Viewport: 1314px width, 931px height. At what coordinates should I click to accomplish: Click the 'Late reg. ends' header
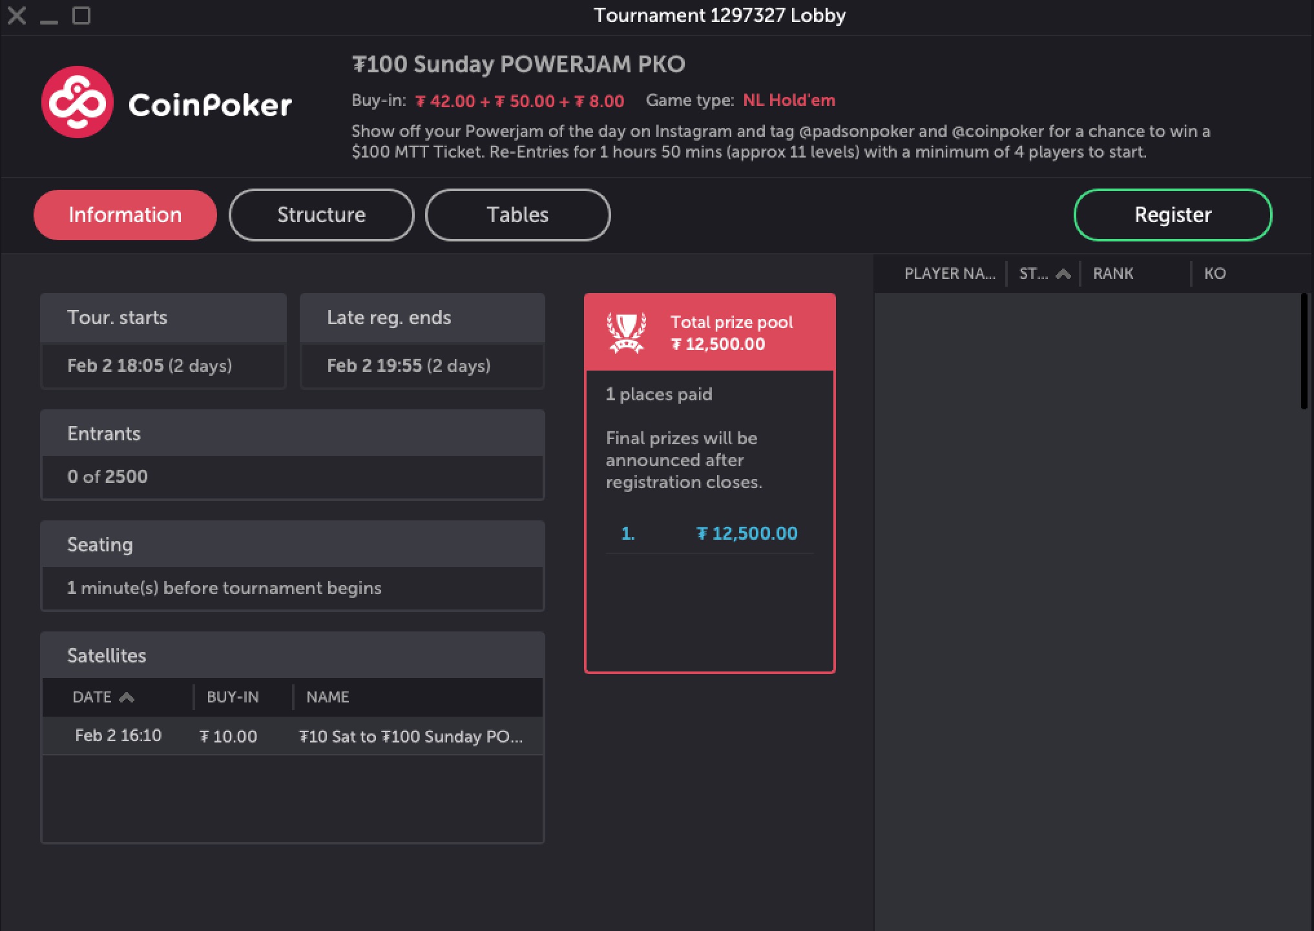422,318
